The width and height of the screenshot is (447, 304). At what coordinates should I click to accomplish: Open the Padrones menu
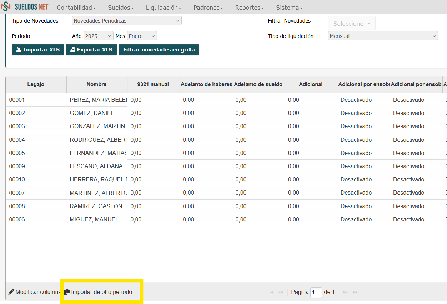pos(208,8)
